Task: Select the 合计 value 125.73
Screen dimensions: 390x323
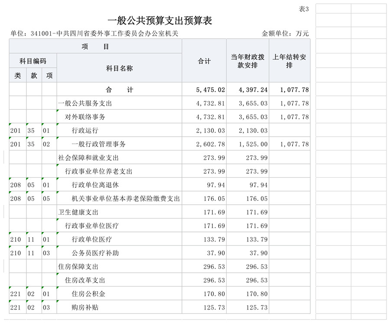Action: click(x=214, y=307)
